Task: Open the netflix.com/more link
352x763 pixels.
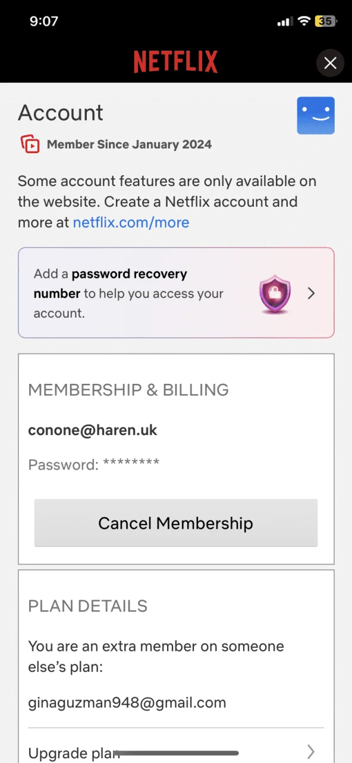Action: 131,223
